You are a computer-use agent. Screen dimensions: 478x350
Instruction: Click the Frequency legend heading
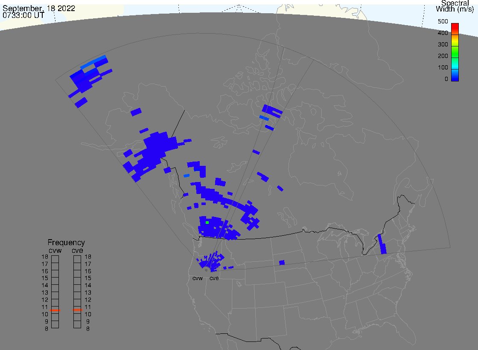66,243
